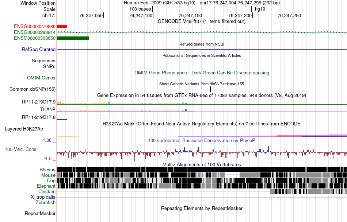Click the Mouse alignment label

point(48,175)
